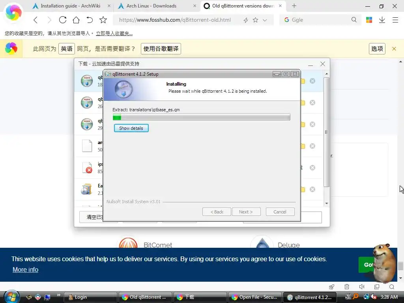
Task: Dismiss the translation bar with its X
Action: pos(394,49)
